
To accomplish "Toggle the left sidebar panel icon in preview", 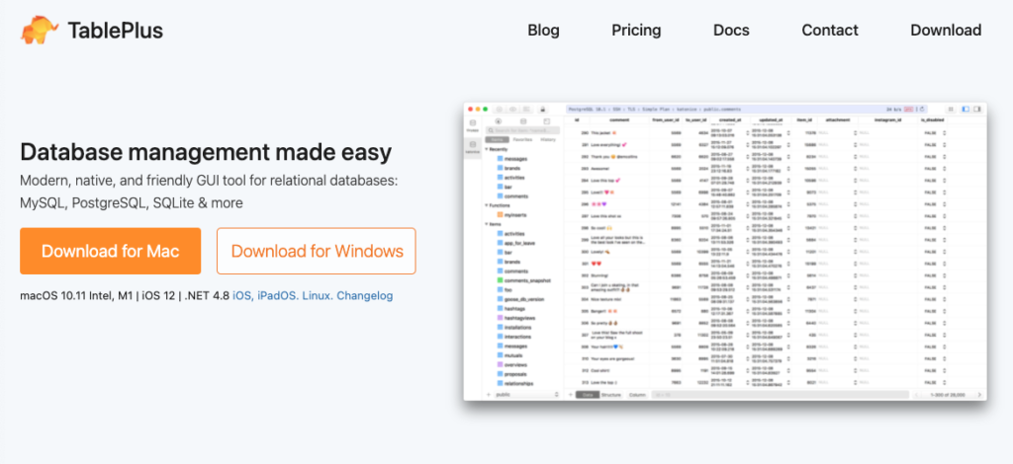I will (x=966, y=109).
